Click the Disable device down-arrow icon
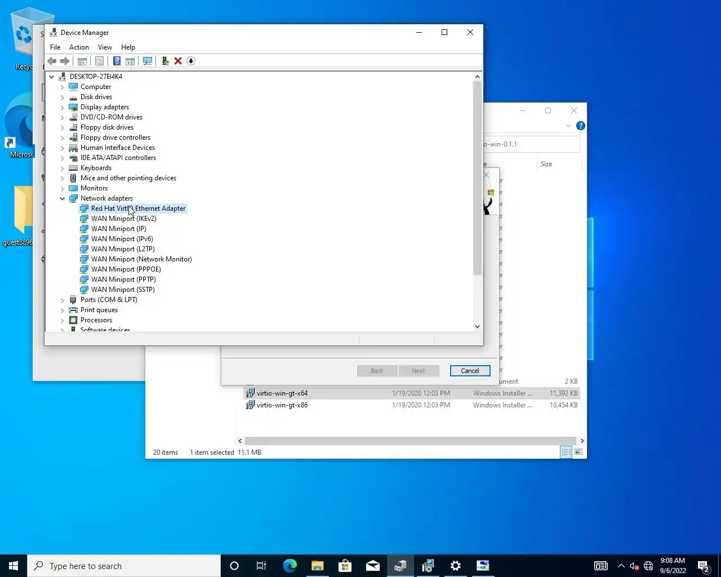The height and width of the screenshot is (577, 721). point(191,61)
